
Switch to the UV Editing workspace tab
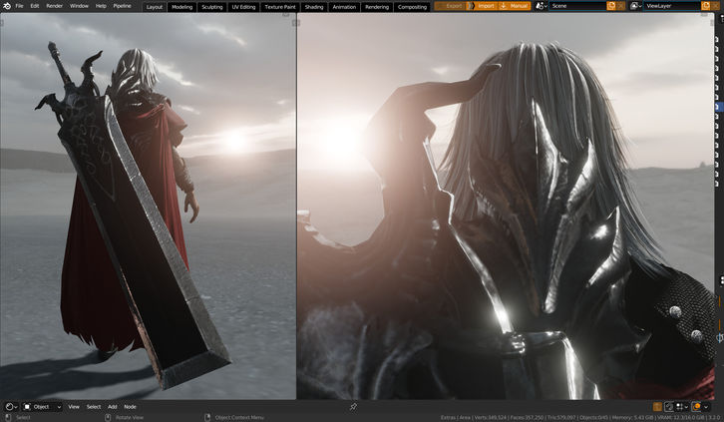tap(243, 7)
